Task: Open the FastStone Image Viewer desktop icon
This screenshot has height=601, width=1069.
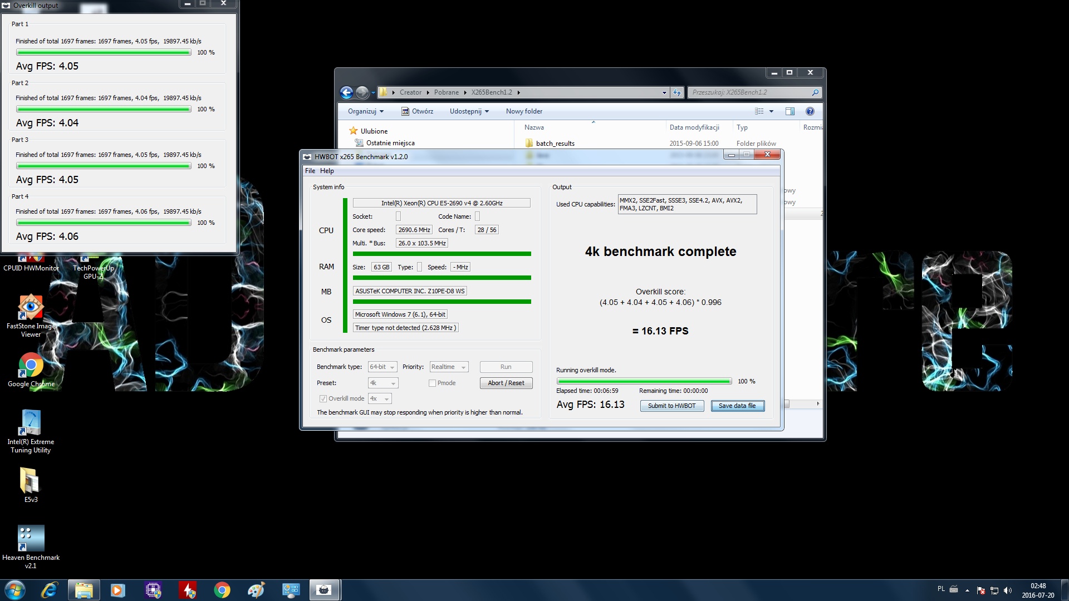Action: [31, 316]
